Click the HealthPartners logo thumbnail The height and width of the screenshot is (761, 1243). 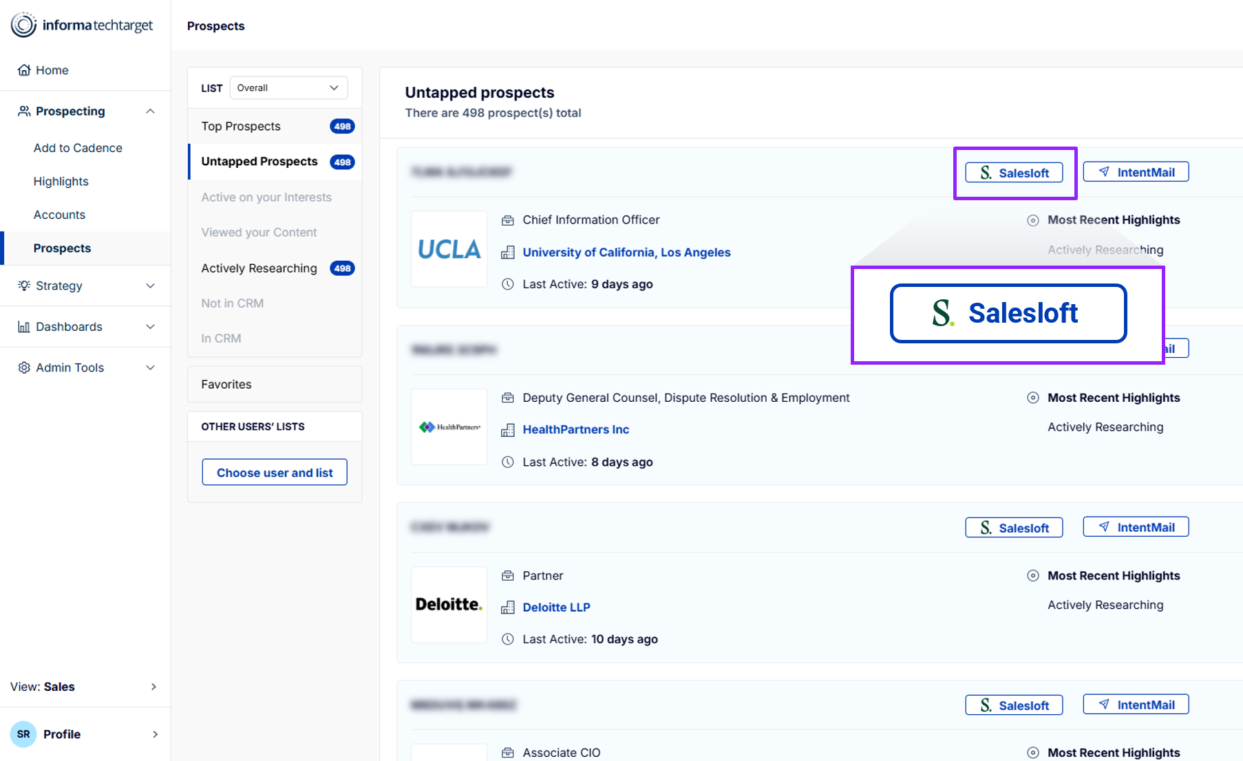point(449,427)
